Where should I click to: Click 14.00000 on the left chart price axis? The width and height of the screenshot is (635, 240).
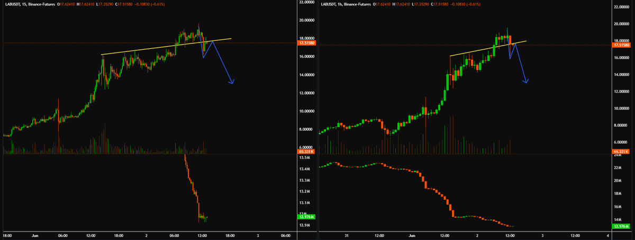point(306,75)
